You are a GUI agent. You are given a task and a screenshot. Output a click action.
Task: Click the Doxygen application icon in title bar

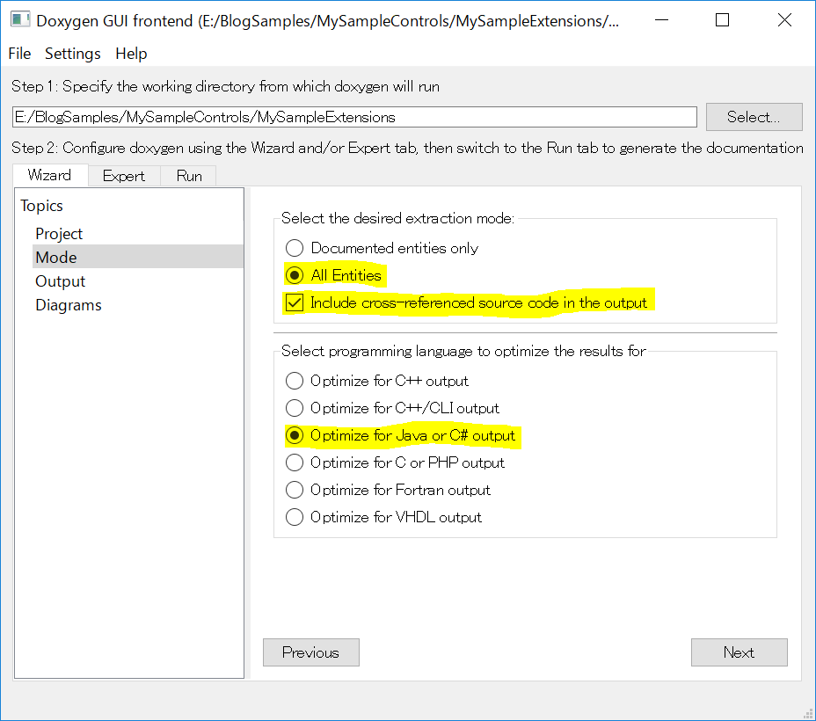pos(19,18)
